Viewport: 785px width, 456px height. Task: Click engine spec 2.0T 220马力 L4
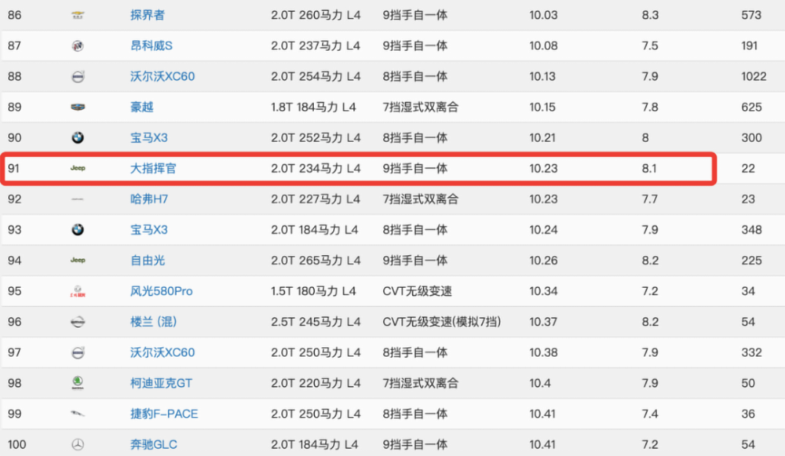[x=316, y=384]
